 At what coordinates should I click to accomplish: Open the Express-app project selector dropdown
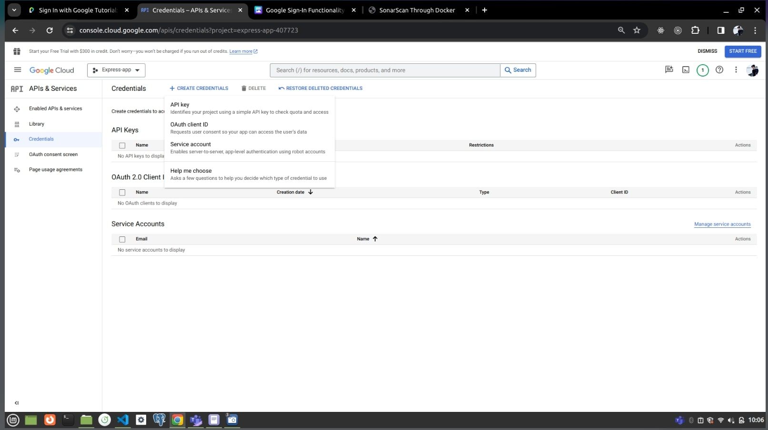[116, 70]
